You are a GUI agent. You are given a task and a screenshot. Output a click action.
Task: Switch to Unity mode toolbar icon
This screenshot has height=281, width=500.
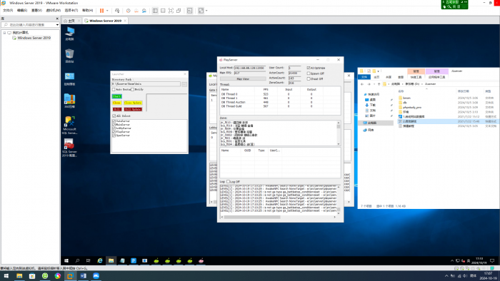pyautogui.click(x=179, y=11)
